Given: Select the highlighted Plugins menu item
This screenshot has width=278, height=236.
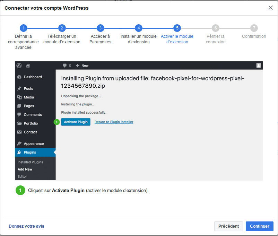Looking at the screenshot, I should pyautogui.click(x=35, y=152).
